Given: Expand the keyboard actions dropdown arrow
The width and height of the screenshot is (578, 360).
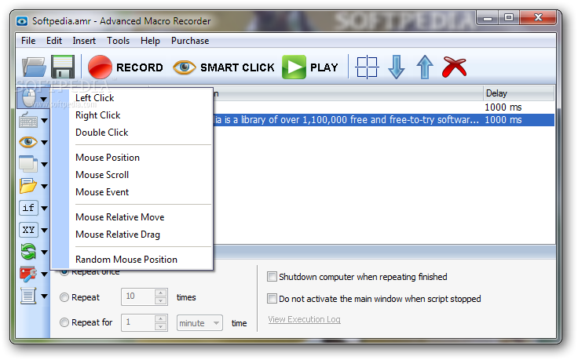Looking at the screenshot, I should pos(44,120).
